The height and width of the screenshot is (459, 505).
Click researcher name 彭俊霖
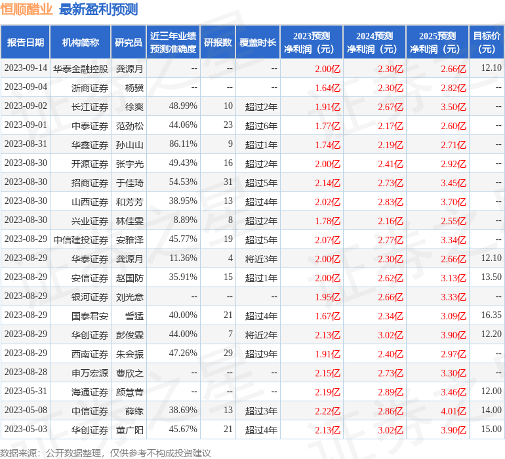[130, 334]
